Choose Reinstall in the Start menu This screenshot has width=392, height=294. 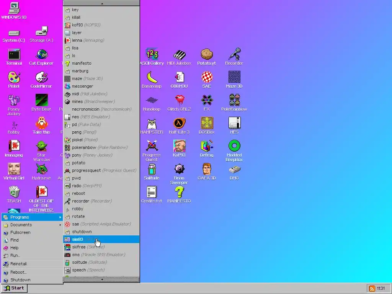click(32, 264)
